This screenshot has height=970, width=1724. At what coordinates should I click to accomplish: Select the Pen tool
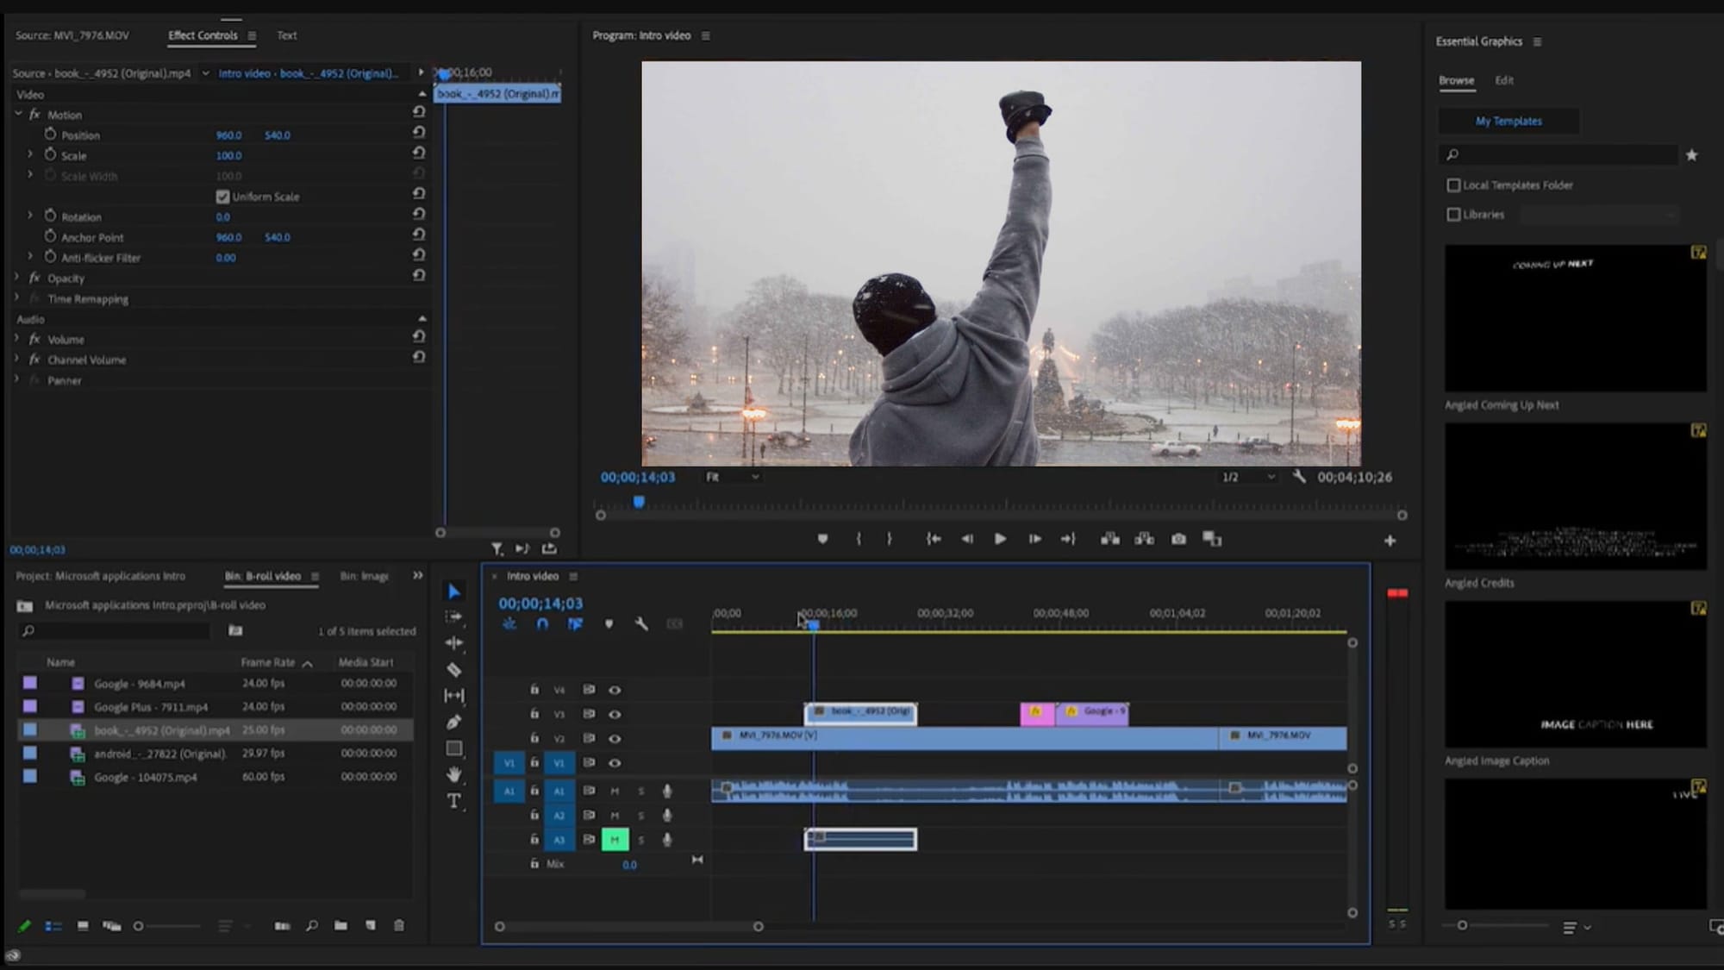click(453, 722)
